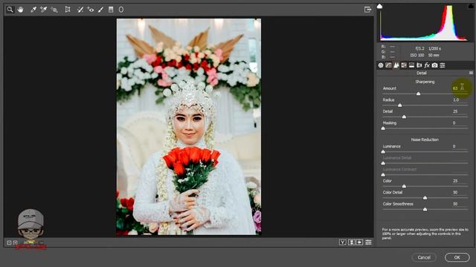Screen dimensions: 476x267
Task: Click the OK button
Action: click(457, 257)
